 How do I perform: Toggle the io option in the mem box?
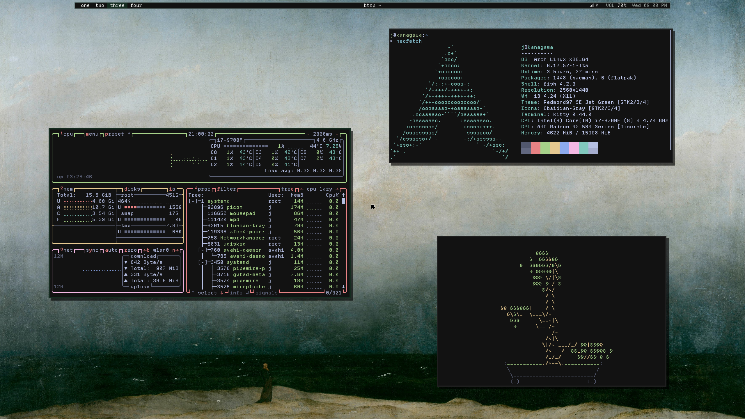[172, 189]
